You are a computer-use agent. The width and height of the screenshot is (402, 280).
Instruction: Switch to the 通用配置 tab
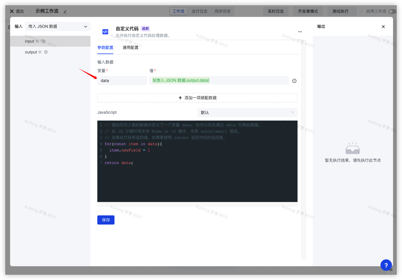pyautogui.click(x=130, y=48)
